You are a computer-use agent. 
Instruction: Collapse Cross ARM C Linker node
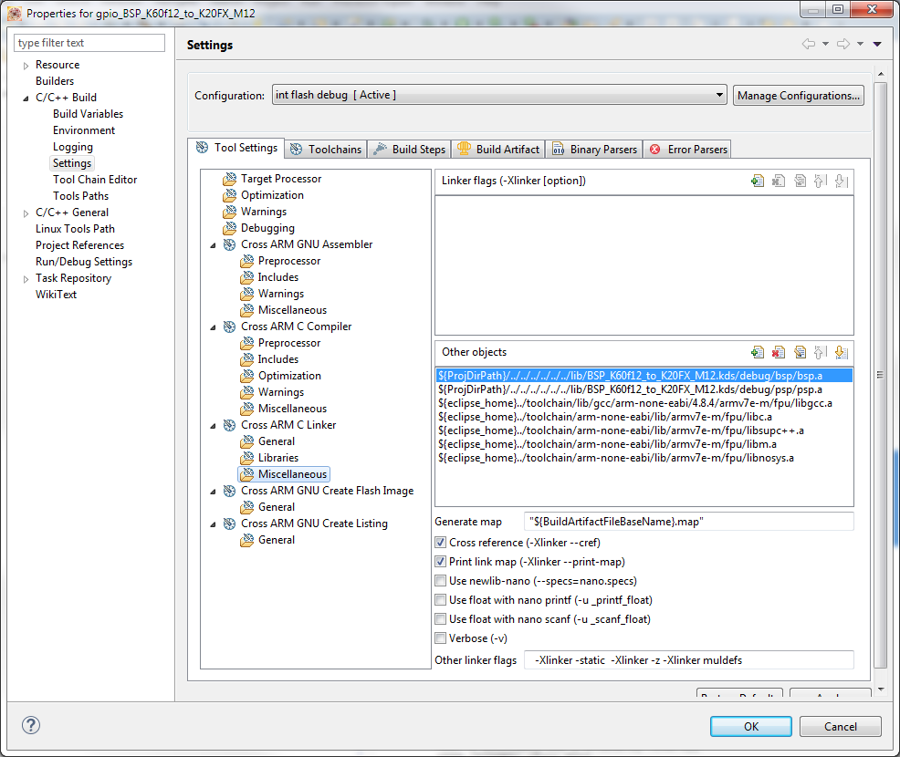tap(213, 426)
